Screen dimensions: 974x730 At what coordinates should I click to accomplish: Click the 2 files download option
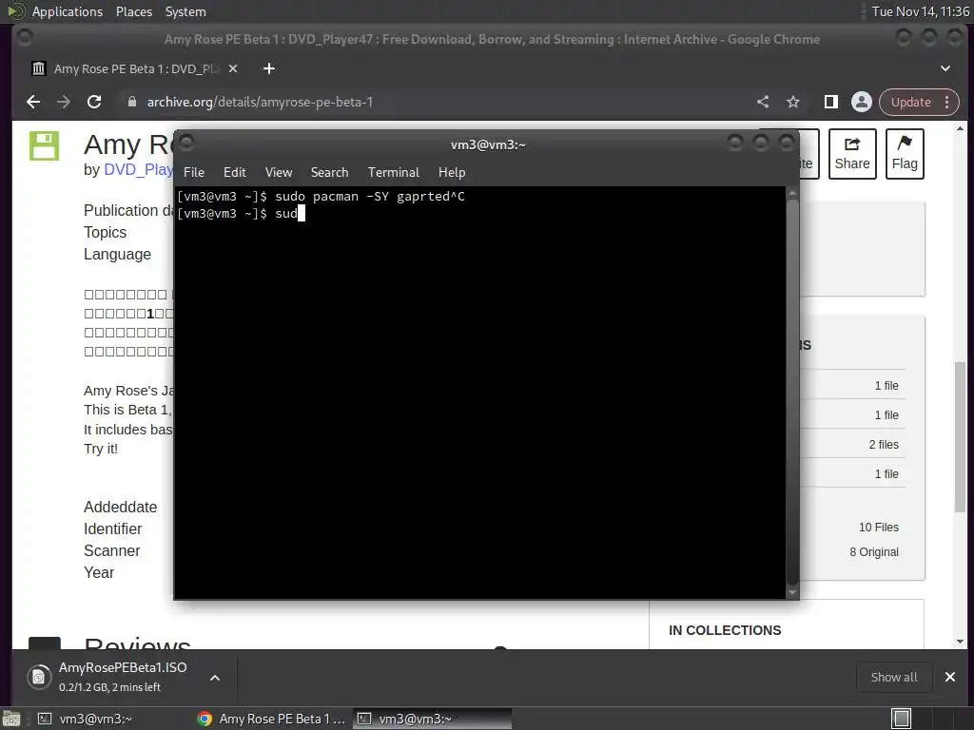(884, 445)
